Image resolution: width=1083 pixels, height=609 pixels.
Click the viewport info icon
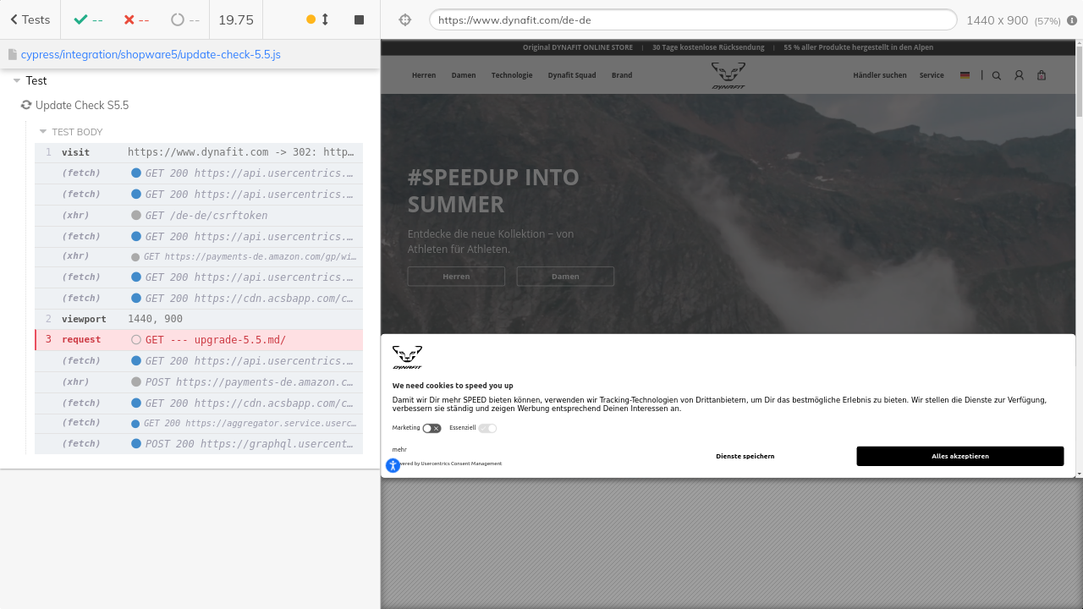[x=1072, y=20]
